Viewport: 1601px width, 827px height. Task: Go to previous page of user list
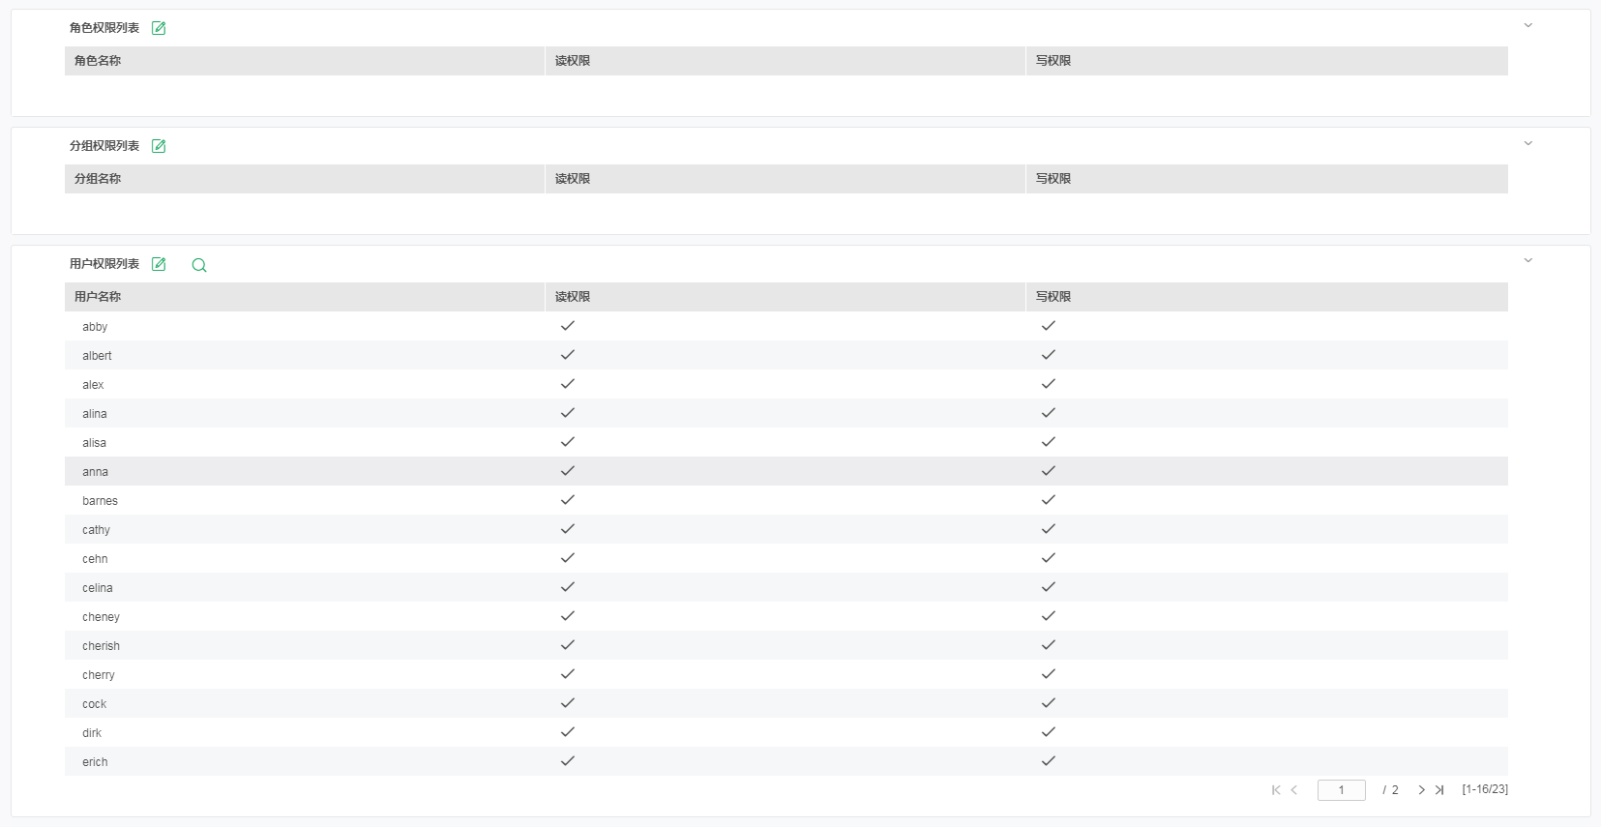tap(1294, 790)
